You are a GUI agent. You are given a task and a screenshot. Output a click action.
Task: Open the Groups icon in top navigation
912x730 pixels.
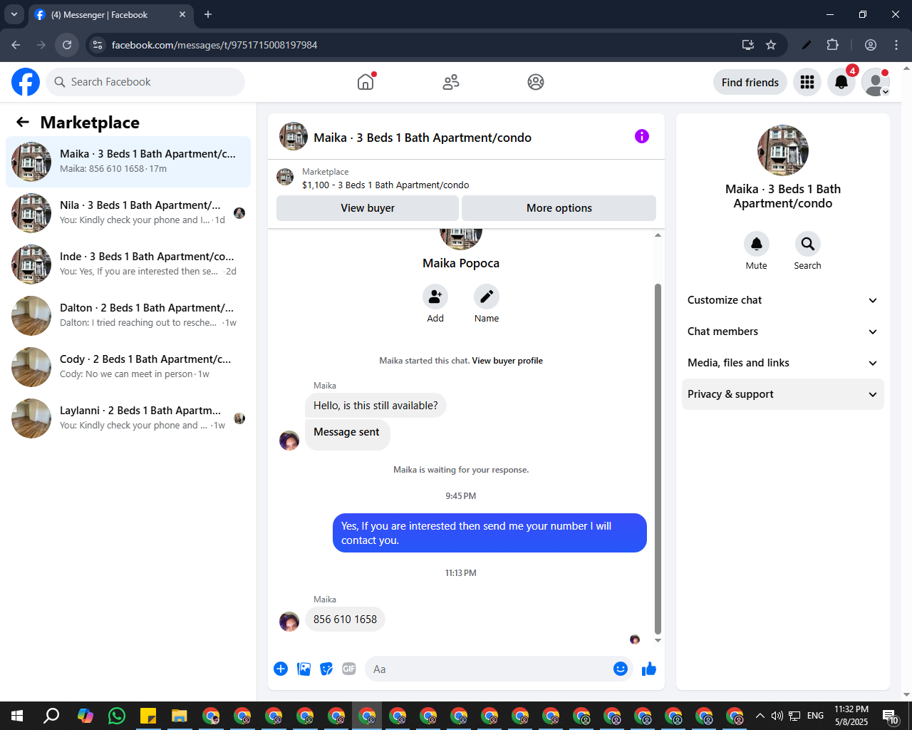click(x=536, y=82)
